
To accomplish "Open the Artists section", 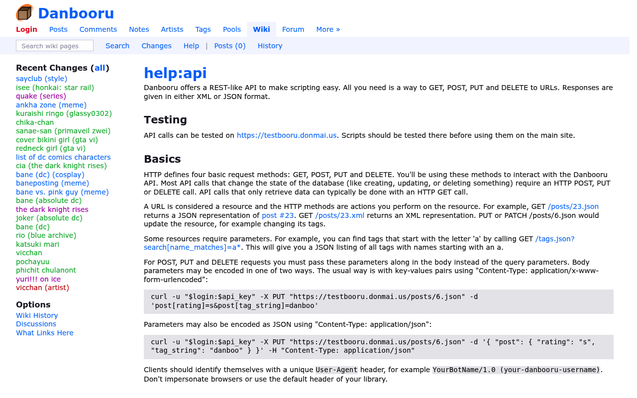I will coord(172,29).
